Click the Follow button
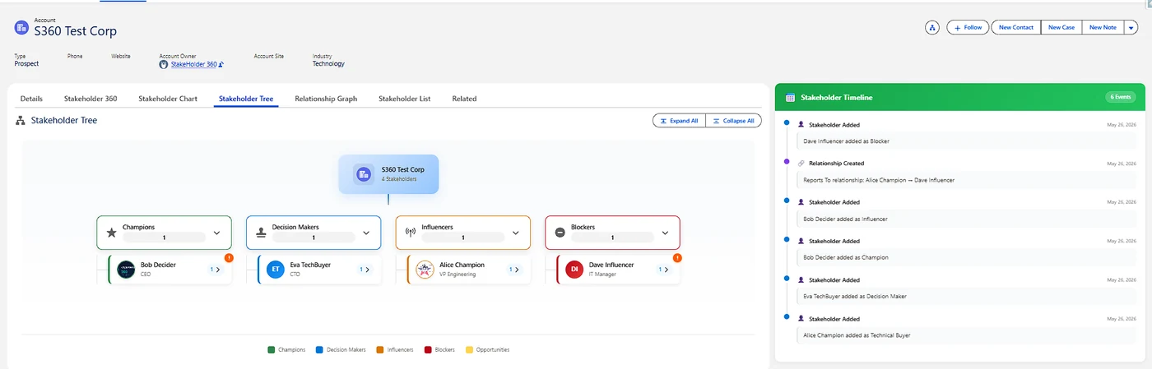Screen dimensions: 1152x369 (x=968, y=28)
